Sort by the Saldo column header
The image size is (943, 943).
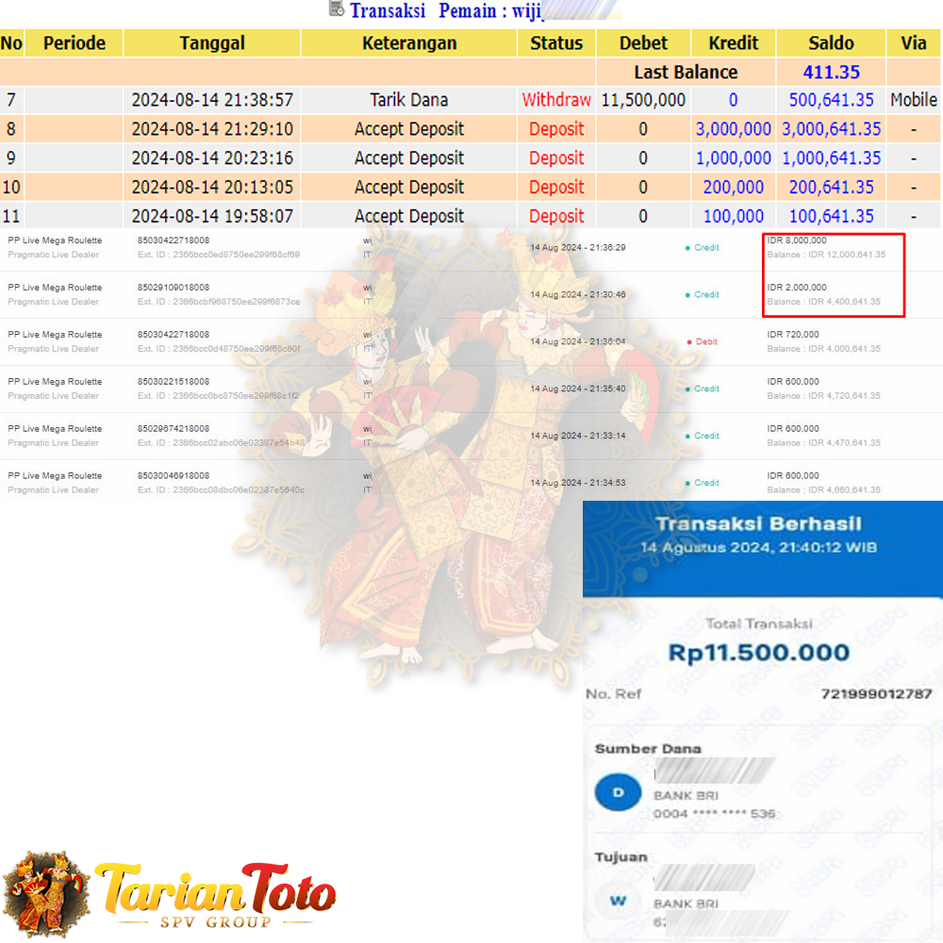[x=831, y=42]
